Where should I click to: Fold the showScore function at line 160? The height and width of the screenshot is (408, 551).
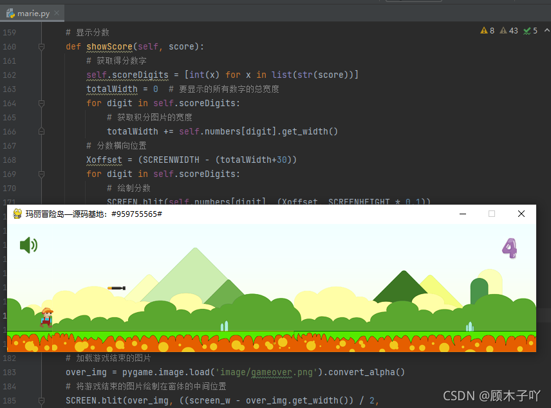41,47
